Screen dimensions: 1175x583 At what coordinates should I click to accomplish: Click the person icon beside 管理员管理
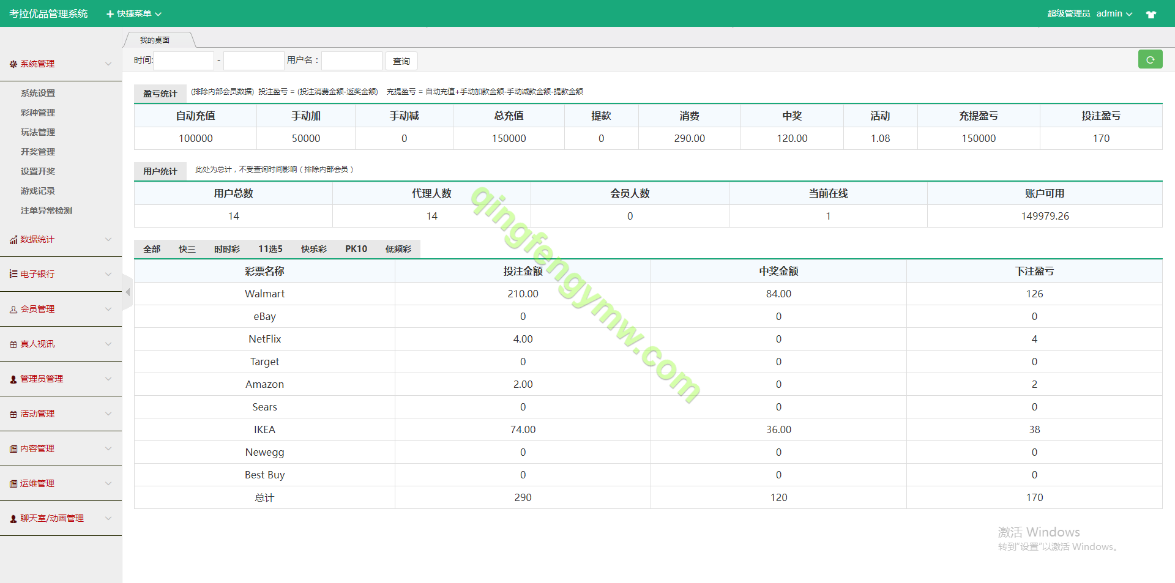[13, 379]
